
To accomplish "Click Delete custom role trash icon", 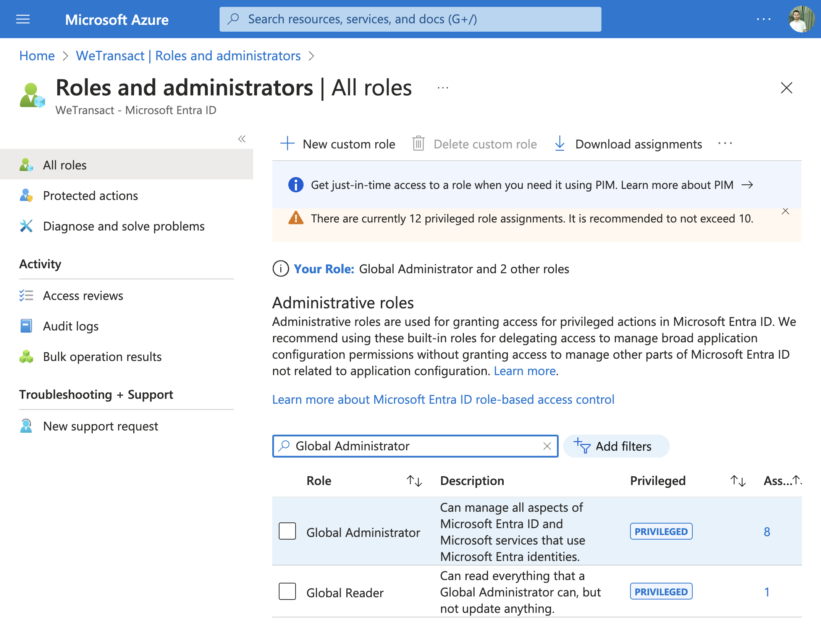I will 418,144.
